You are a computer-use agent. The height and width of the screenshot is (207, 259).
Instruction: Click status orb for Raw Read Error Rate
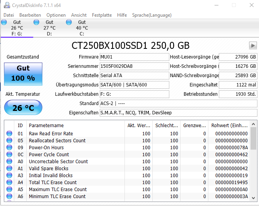pos(9,133)
